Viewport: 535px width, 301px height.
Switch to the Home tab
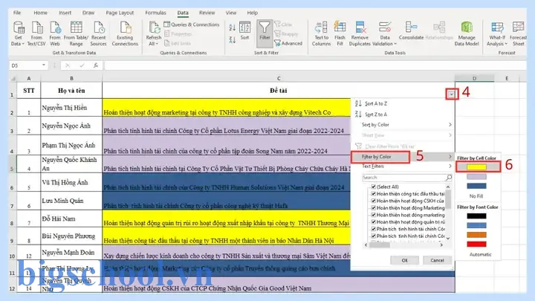(x=41, y=13)
